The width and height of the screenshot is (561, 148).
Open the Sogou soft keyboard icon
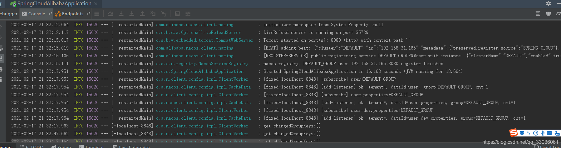tap(549, 133)
